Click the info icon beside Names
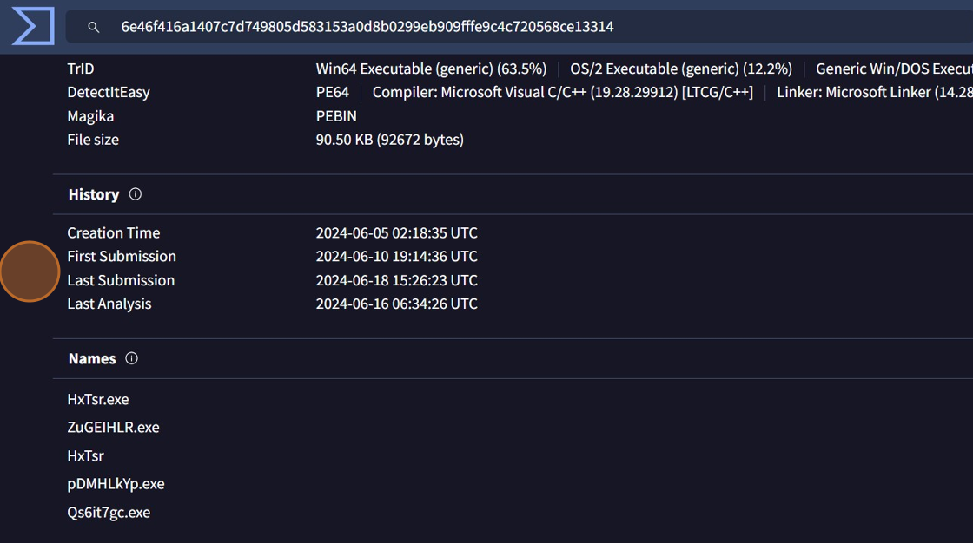Viewport: 973px width, 543px height. point(131,358)
